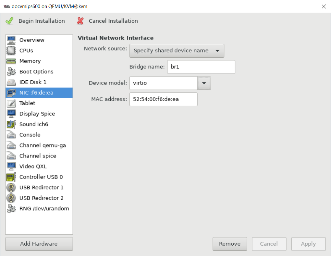Open the Memory settings entry
Screen dimensions: 331x256
(x=39, y=61)
